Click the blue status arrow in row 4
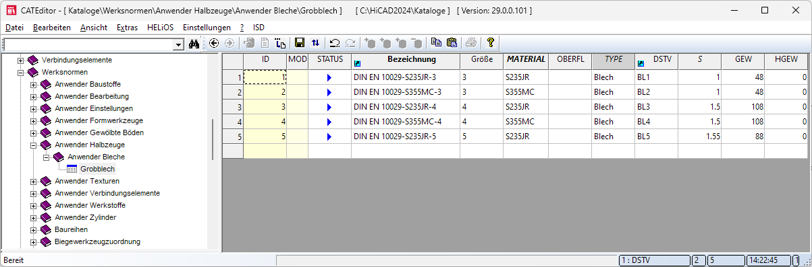The width and height of the screenshot is (812, 267). point(329,122)
